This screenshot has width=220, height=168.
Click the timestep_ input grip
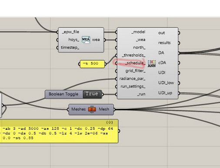point(57,47)
